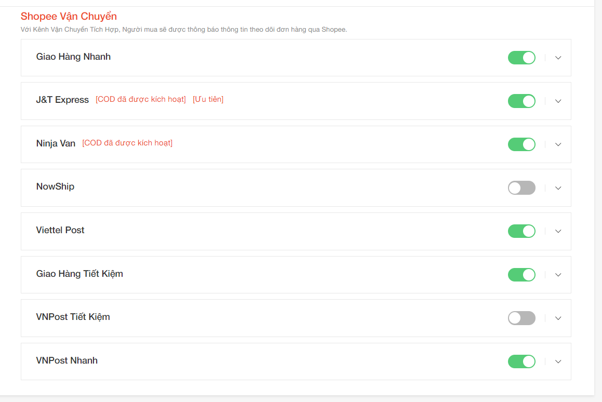Enable the NowShip shipping toggle
The image size is (602, 402).
(x=521, y=187)
